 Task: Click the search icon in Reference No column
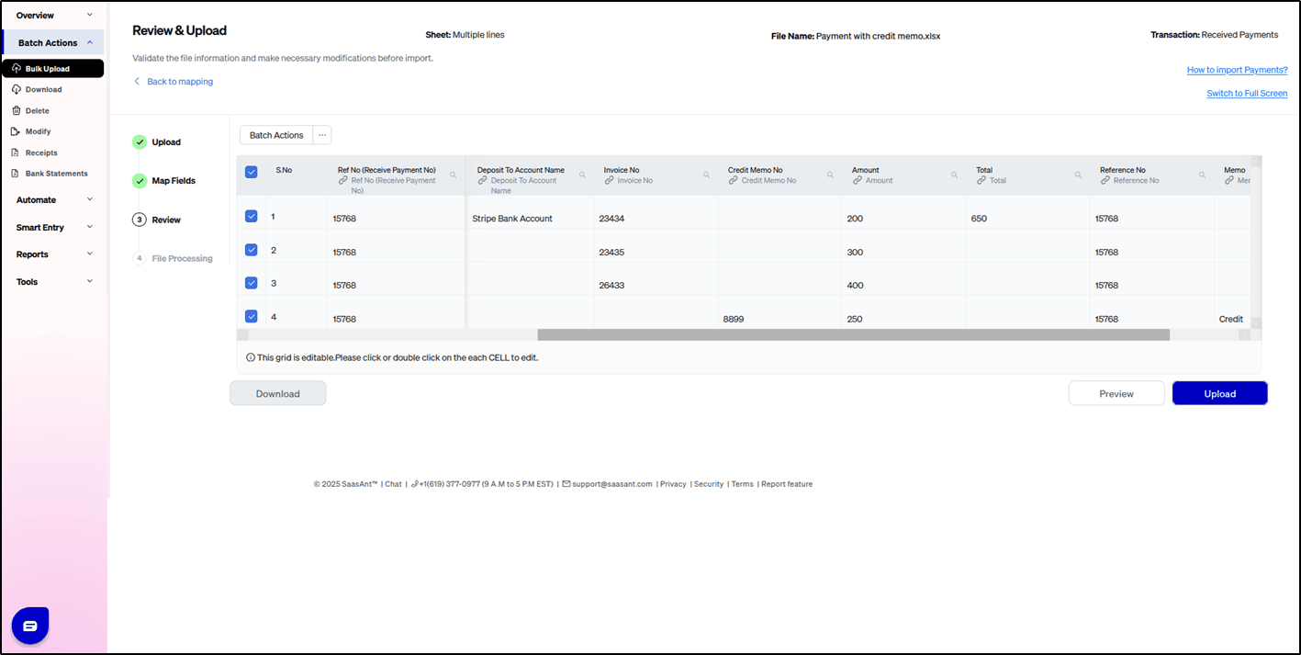click(1202, 175)
